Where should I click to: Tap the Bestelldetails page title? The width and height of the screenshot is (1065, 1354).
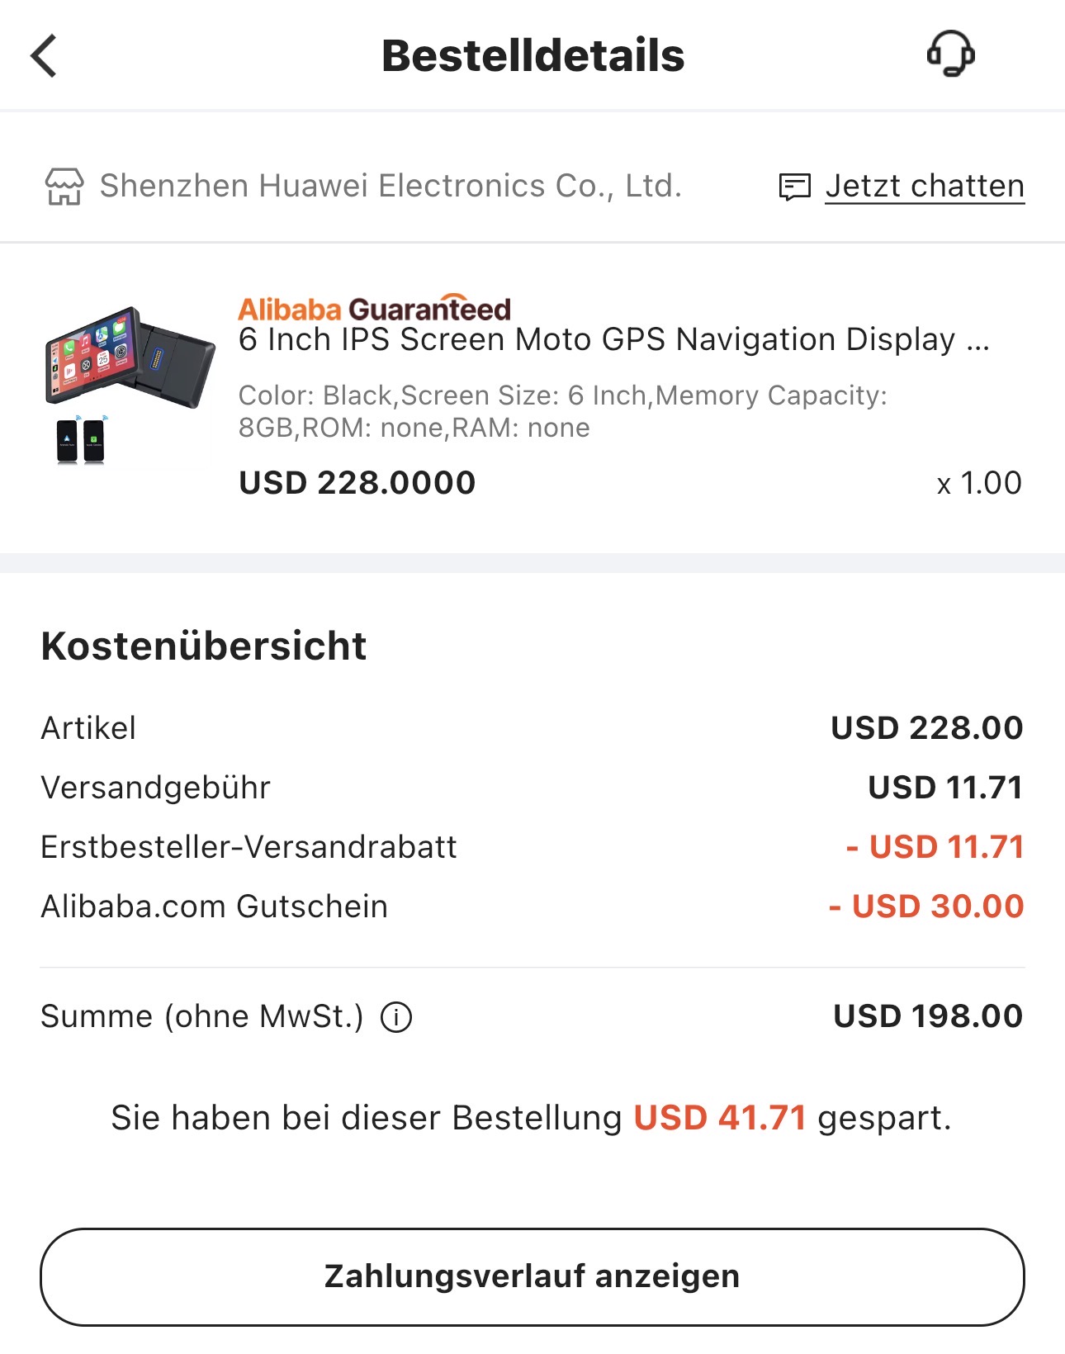click(532, 55)
